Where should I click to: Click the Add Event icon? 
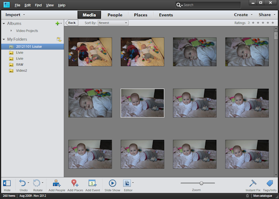92,183
